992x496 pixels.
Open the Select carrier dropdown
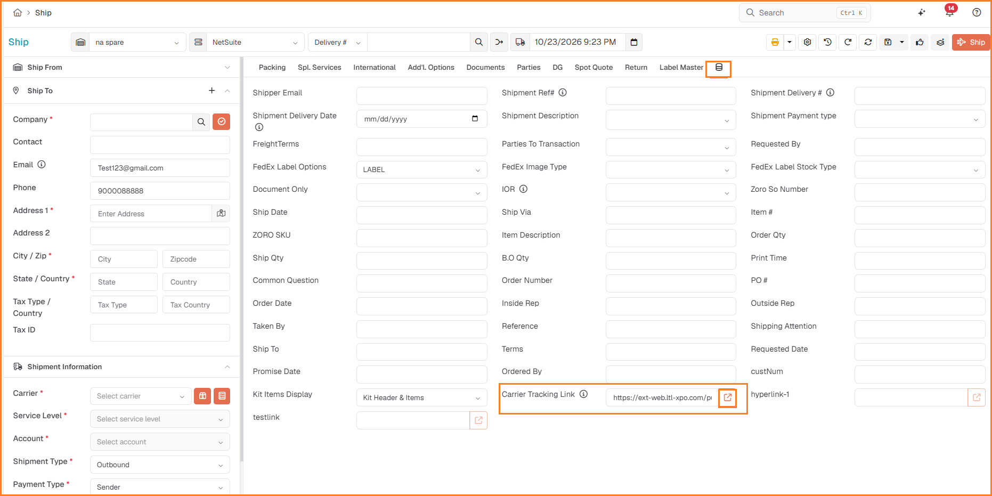[141, 396]
